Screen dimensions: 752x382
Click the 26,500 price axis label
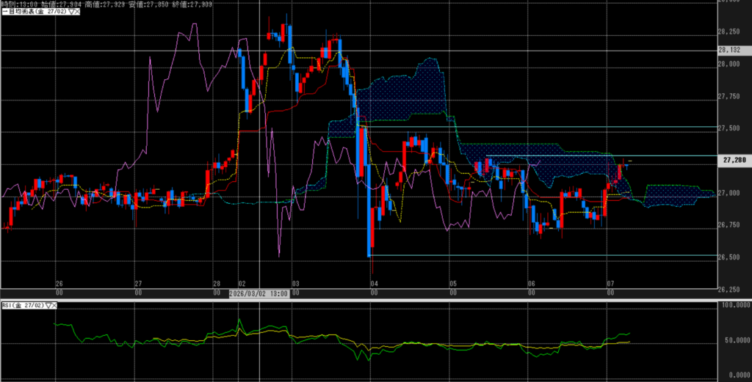tap(732, 257)
